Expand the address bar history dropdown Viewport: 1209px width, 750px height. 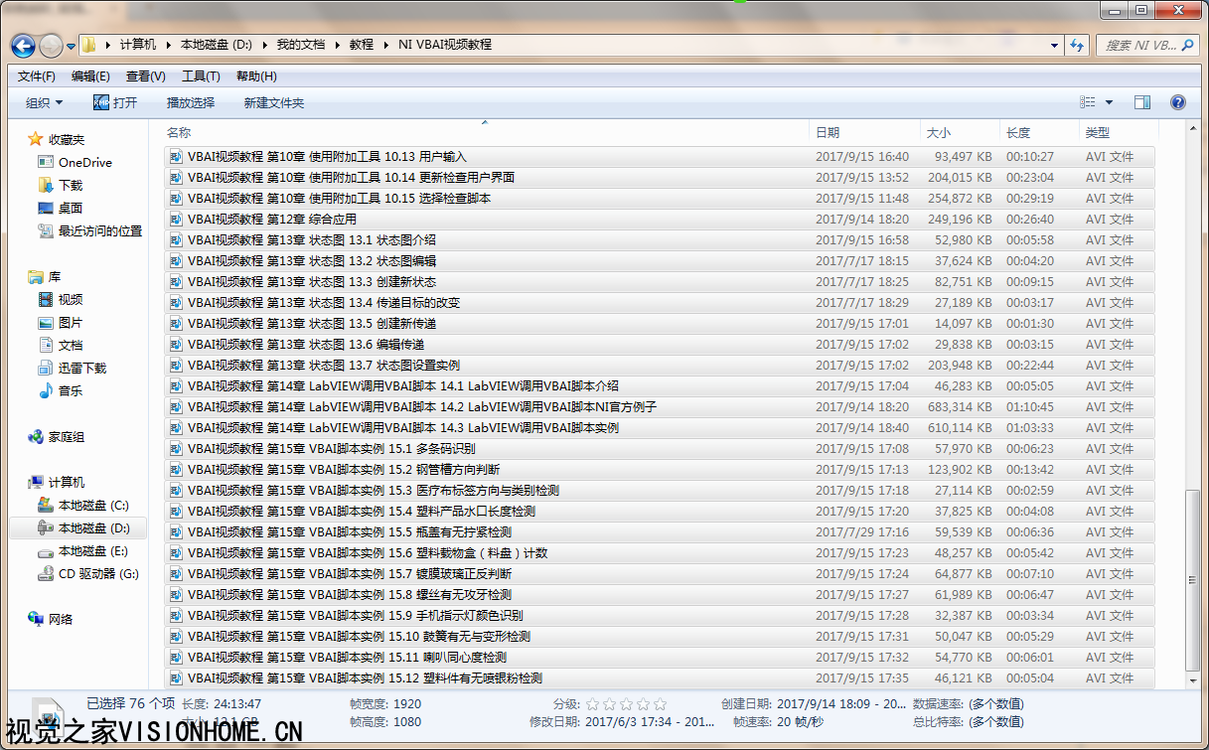[1055, 45]
